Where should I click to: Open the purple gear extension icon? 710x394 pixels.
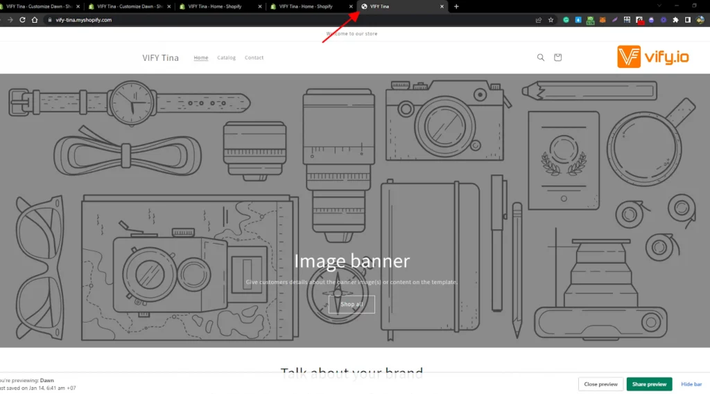point(664,20)
